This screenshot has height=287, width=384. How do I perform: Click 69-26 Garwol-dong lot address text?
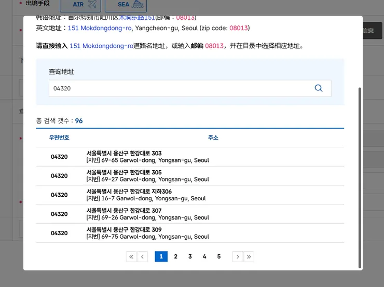coord(148,217)
